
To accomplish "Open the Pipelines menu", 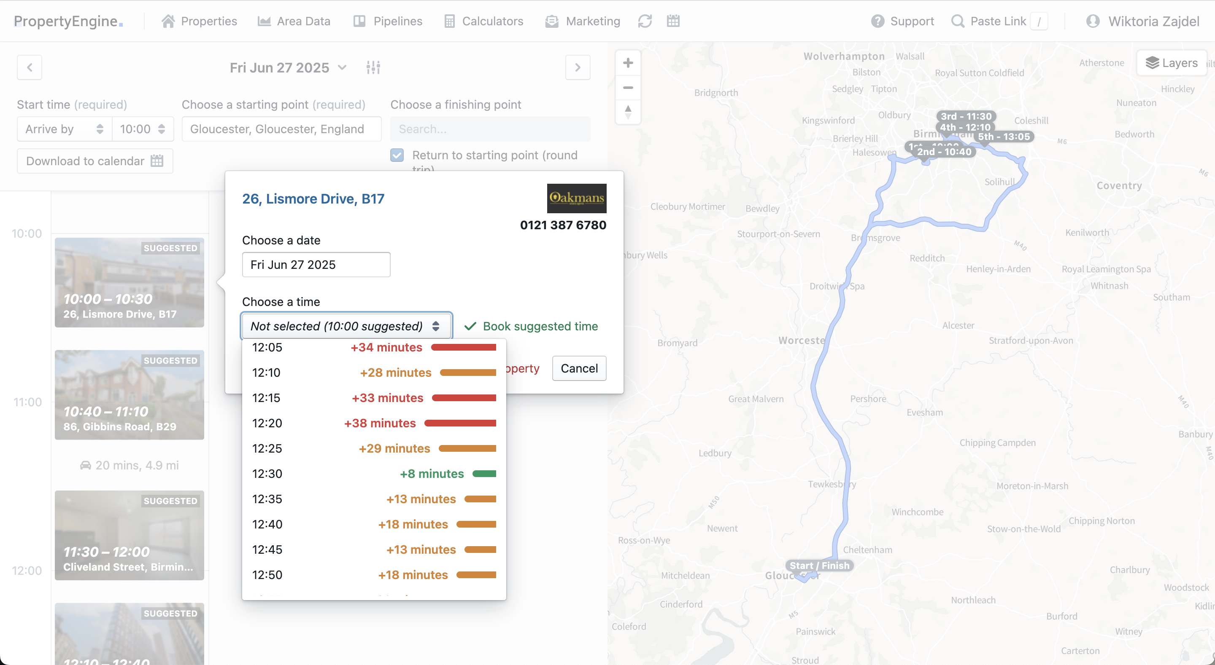I will [x=388, y=21].
